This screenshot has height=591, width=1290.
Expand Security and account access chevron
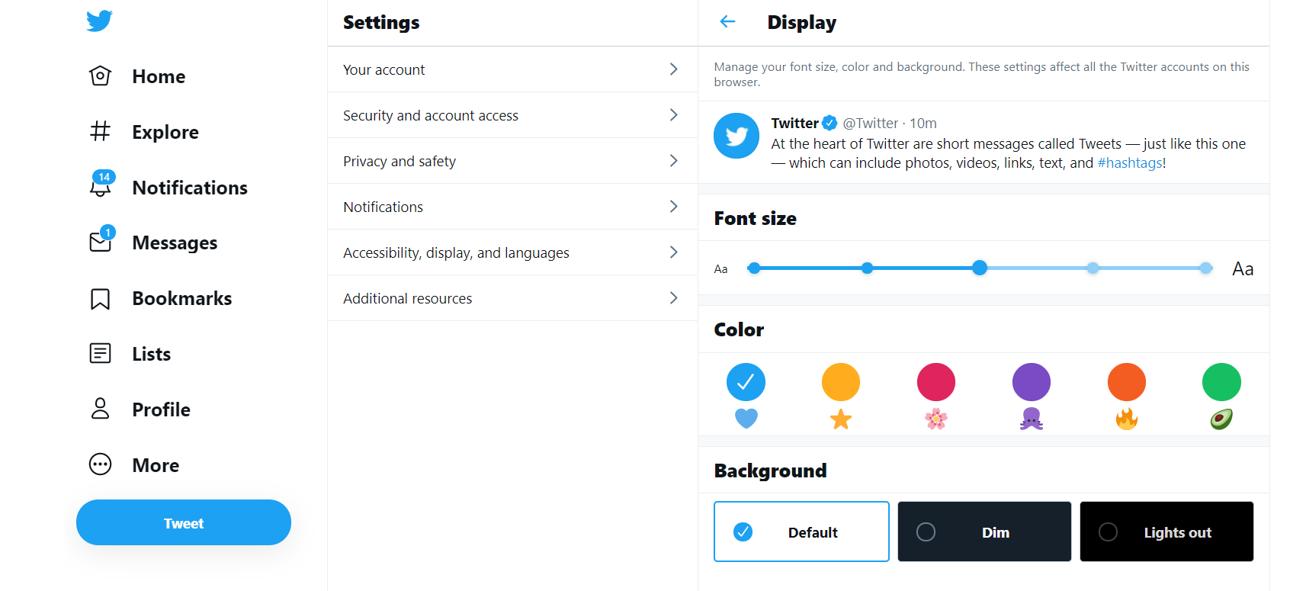pyautogui.click(x=673, y=115)
